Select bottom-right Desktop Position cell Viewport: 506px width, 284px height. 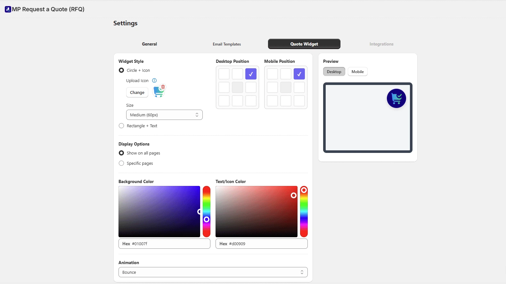tap(251, 101)
